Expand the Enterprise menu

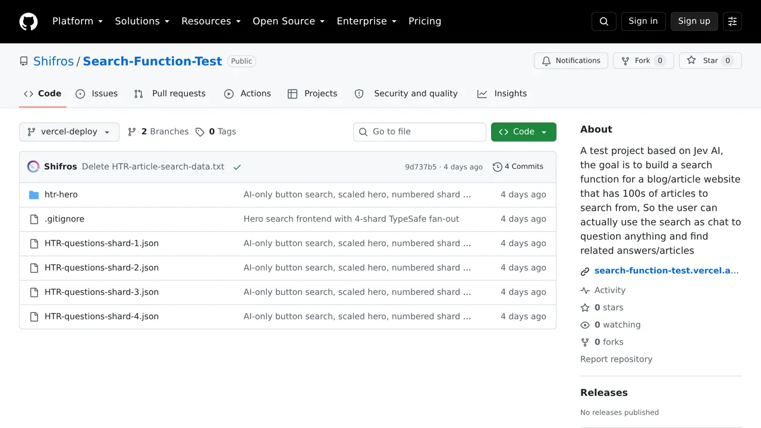tap(367, 21)
